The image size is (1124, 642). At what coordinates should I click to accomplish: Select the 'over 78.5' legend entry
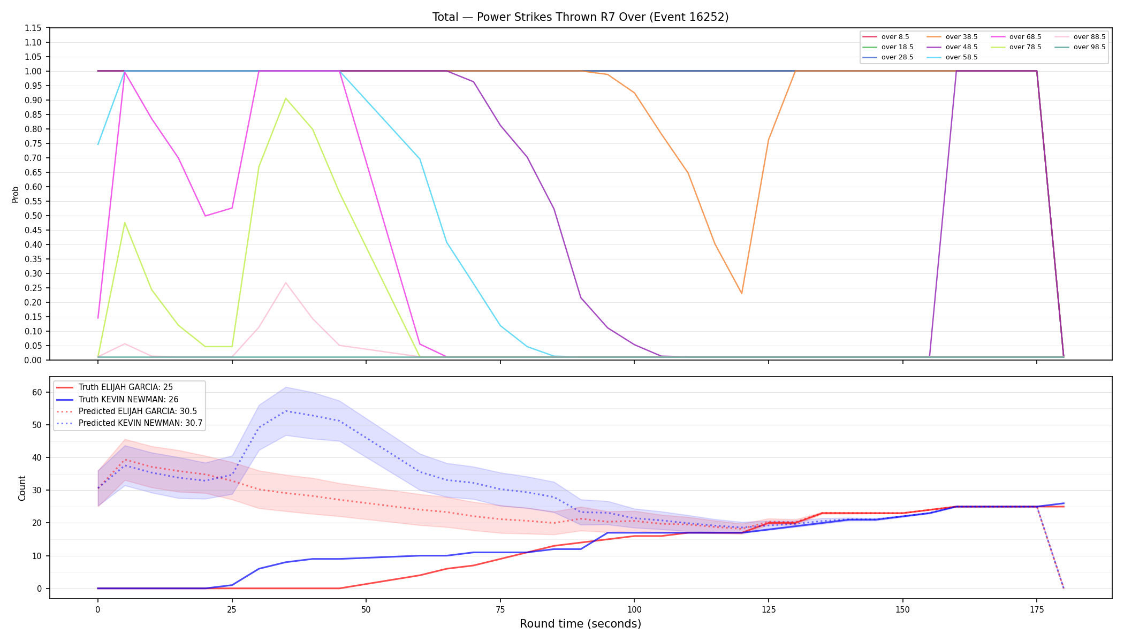coord(1016,47)
